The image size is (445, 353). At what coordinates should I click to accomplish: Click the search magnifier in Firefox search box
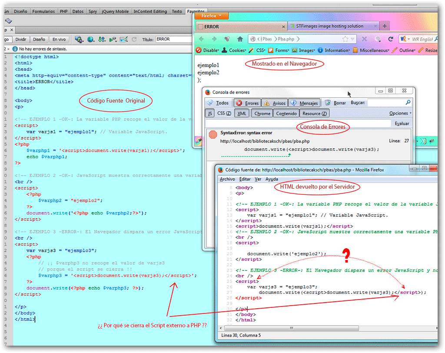pyautogui.click(x=435, y=39)
